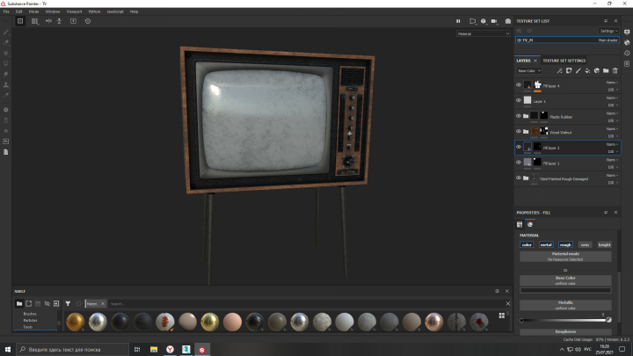Open the Texture Set Settings dropdown
Image resolution: width=633 pixels, height=356 pixels.
[608, 31]
